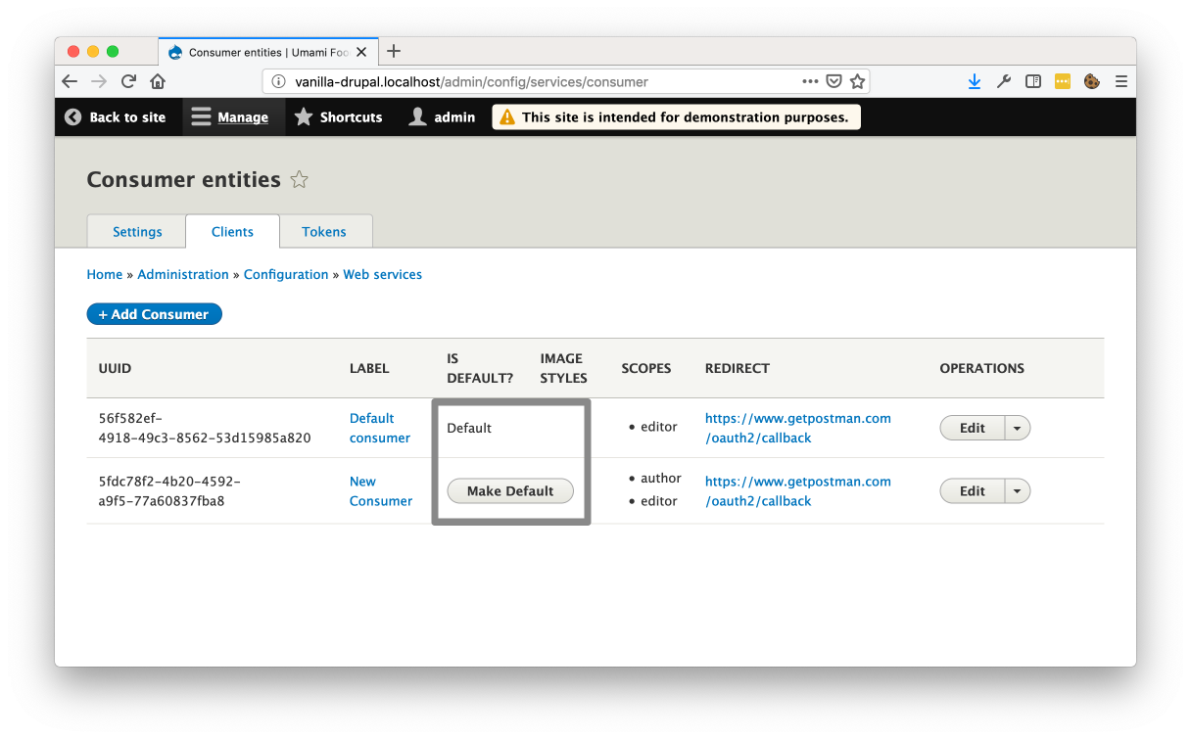Viewport: 1191px width, 739px height.
Task: Click the browser forward arrow
Action: pyautogui.click(x=99, y=81)
